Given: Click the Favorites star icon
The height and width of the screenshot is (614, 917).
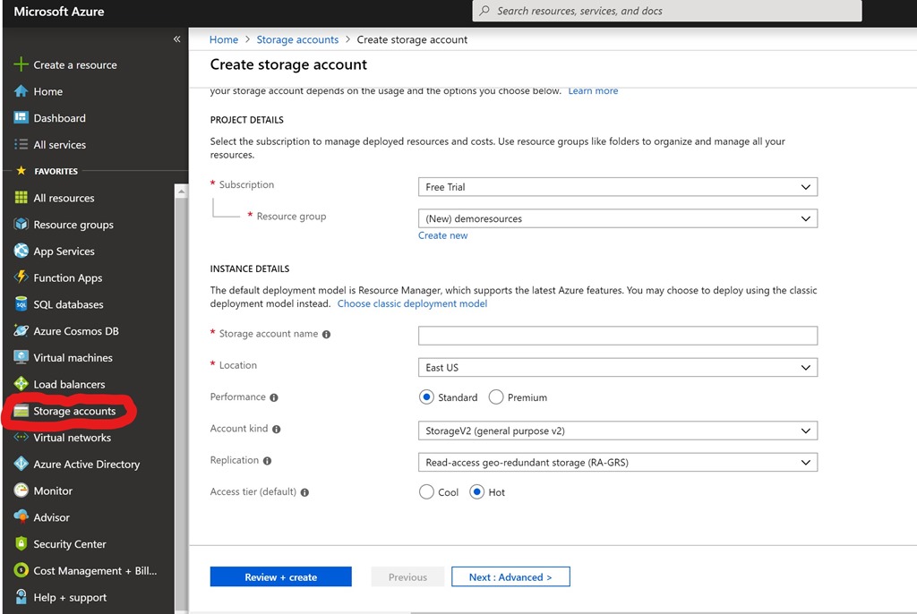Looking at the screenshot, I should [21, 171].
